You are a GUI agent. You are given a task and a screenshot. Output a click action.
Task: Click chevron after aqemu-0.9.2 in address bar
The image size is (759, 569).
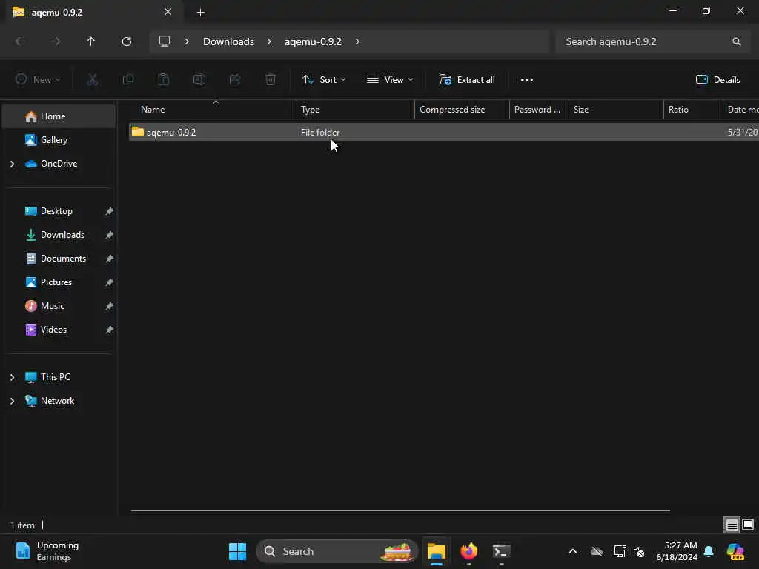click(357, 41)
